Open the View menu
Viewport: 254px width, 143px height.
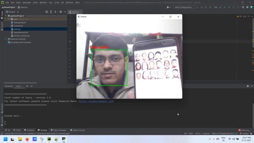click(x=19, y=2)
